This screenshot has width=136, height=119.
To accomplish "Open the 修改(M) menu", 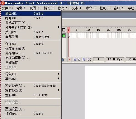I will [63, 8].
